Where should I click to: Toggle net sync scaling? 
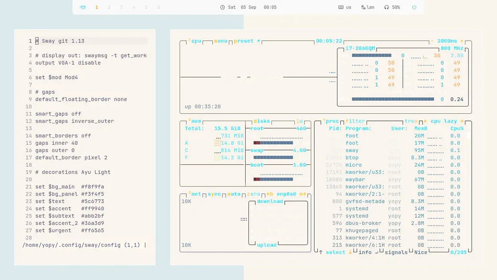(214, 194)
